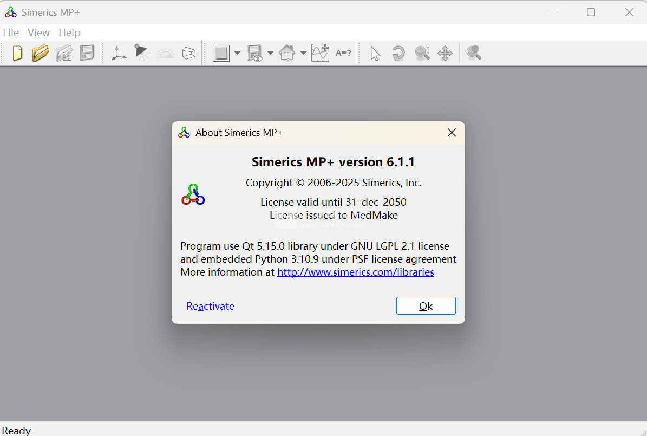Viewport: 647px width, 436px height.
Task: Open a project with the folder icon
Action: coord(40,53)
